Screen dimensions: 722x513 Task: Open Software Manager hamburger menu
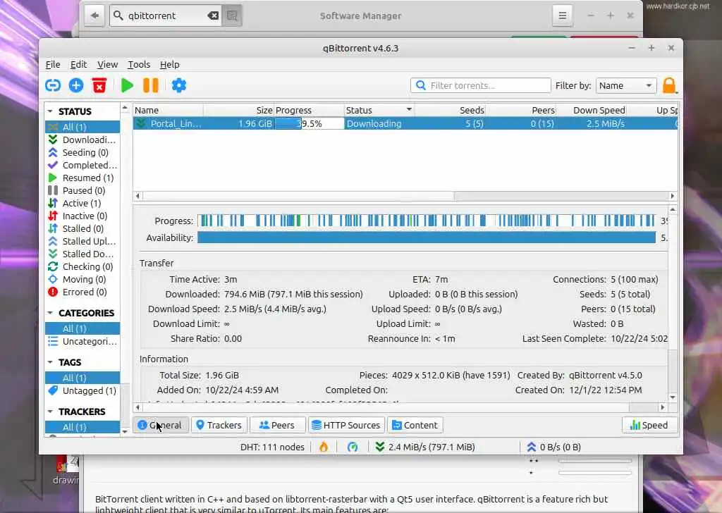562,16
